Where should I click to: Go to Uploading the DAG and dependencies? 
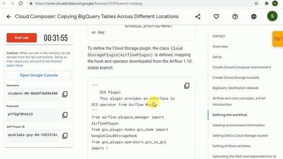tap(244, 156)
